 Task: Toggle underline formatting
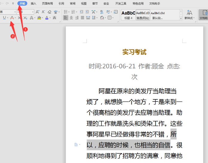tap(4, 18)
